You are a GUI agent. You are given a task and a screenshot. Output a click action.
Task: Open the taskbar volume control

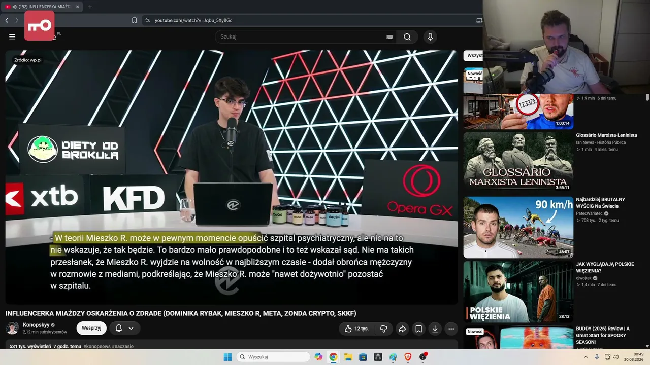616,357
